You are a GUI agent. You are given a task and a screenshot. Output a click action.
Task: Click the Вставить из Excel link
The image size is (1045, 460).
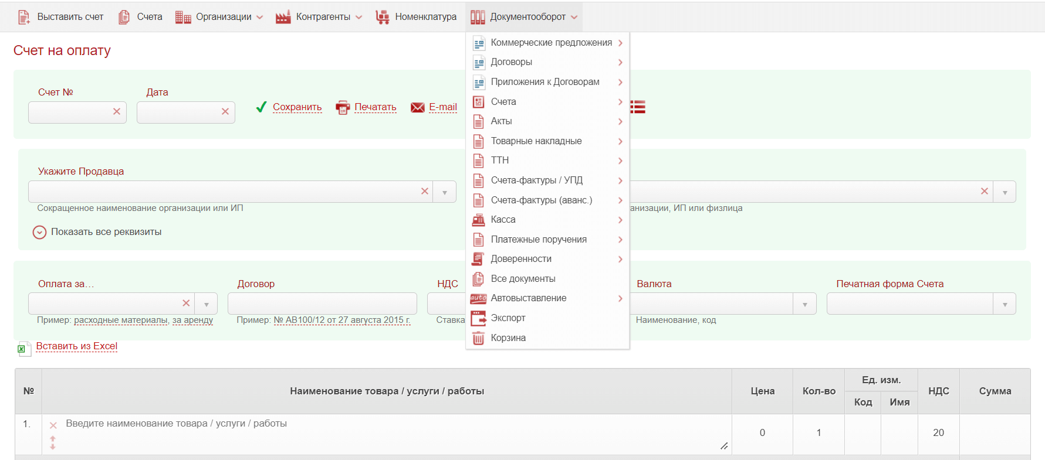(x=77, y=346)
